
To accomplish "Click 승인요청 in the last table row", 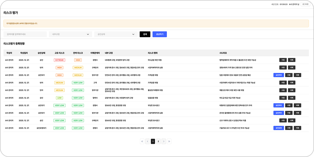I will pos(278,128).
